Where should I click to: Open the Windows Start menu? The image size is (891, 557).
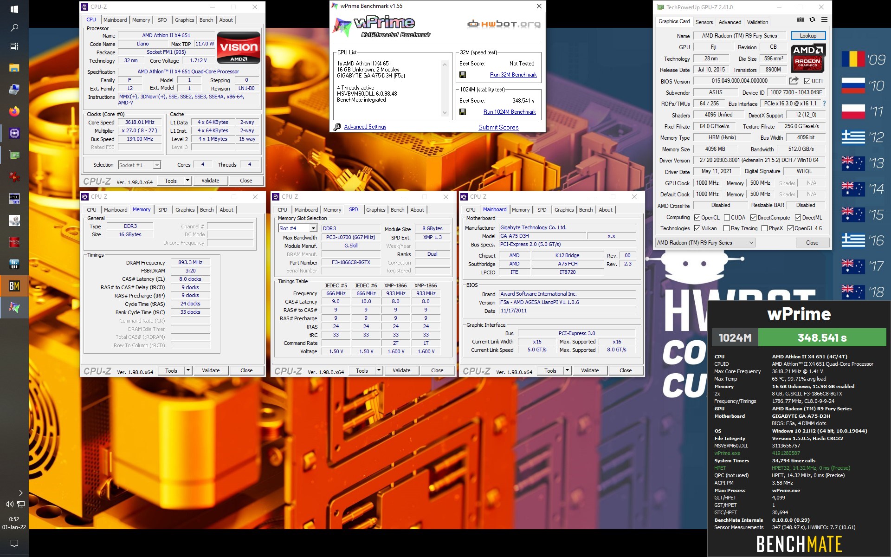coord(14,9)
